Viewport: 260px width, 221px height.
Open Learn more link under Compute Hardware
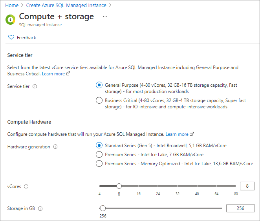[177, 134]
